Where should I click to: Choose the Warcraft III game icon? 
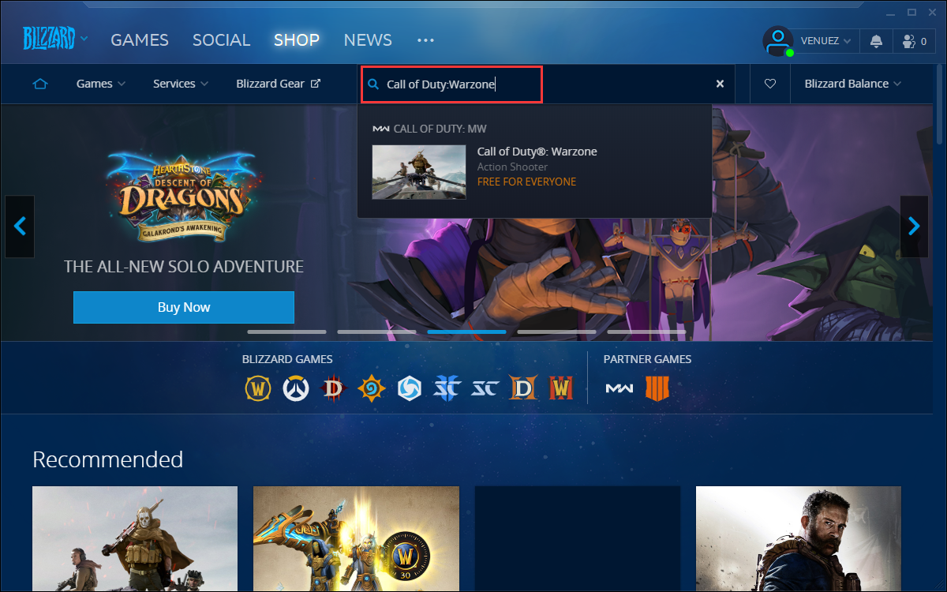[560, 388]
